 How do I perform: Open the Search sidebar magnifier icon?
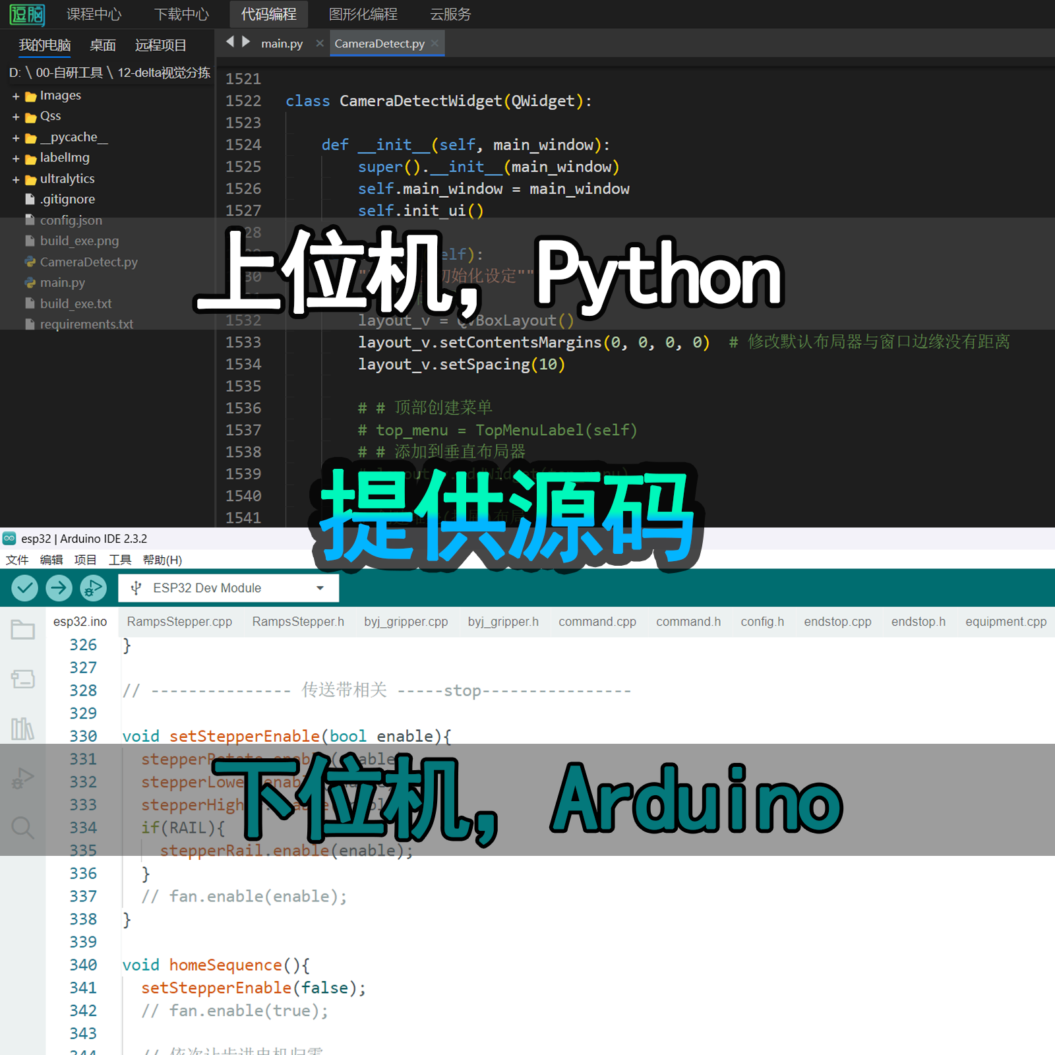[22, 827]
